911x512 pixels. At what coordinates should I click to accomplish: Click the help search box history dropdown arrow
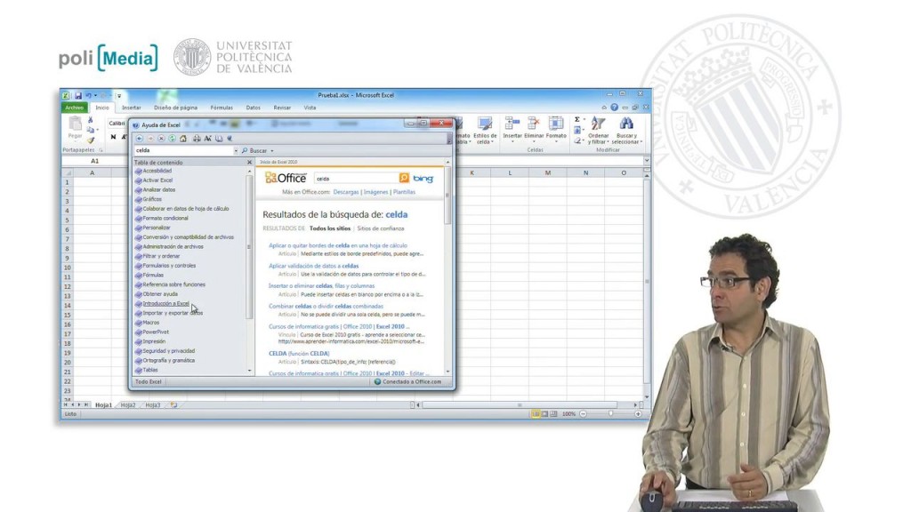(236, 151)
